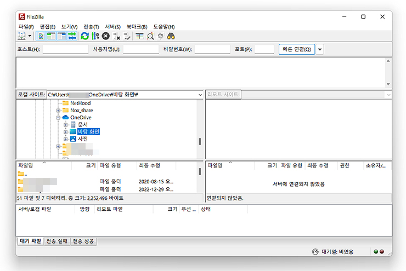
Task: Open the Site Manager dropdown arrow
Action: (x=30, y=36)
